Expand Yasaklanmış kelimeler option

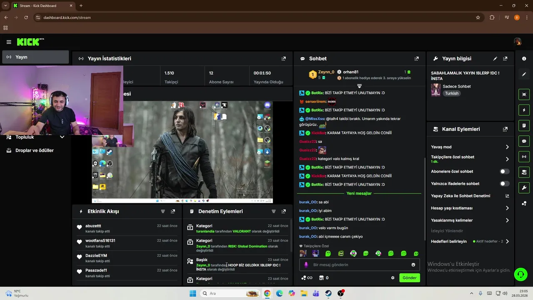tap(507, 220)
